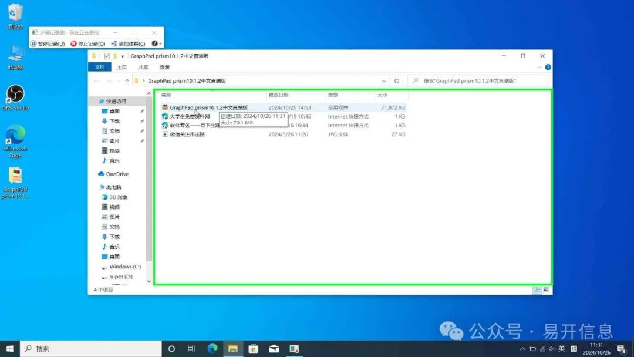Click the new folder icon in the title bar

click(x=115, y=56)
